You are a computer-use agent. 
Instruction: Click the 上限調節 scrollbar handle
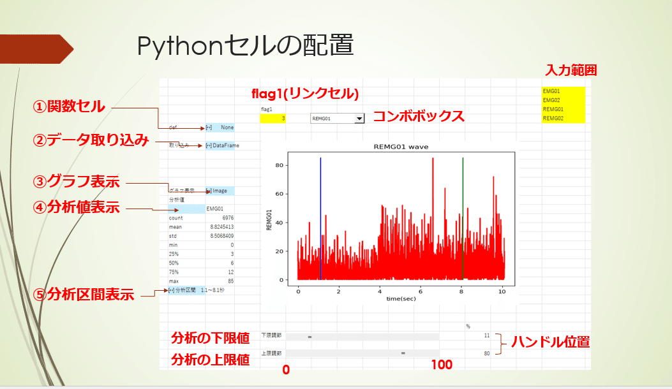[x=403, y=353]
